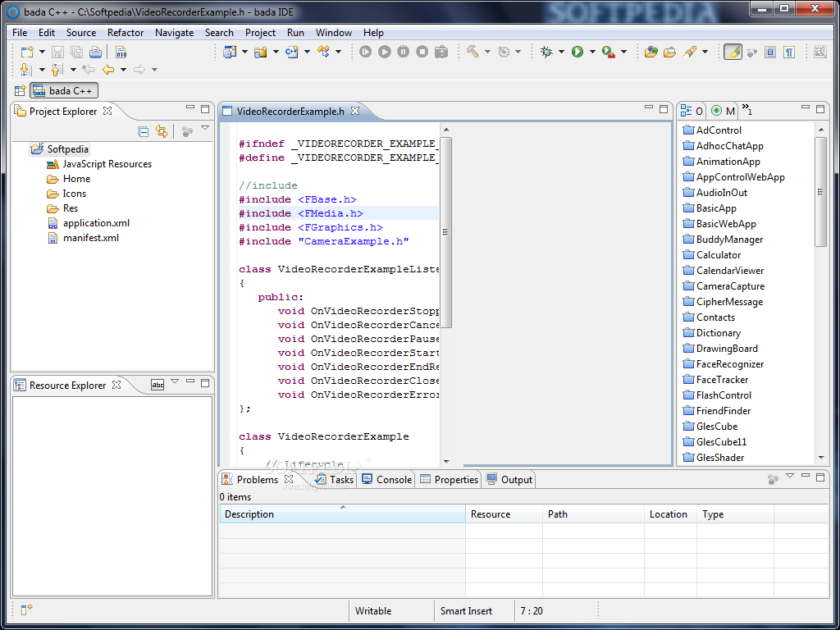Open the Project menu
Viewport: 840px width, 630px height.
(260, 33)
